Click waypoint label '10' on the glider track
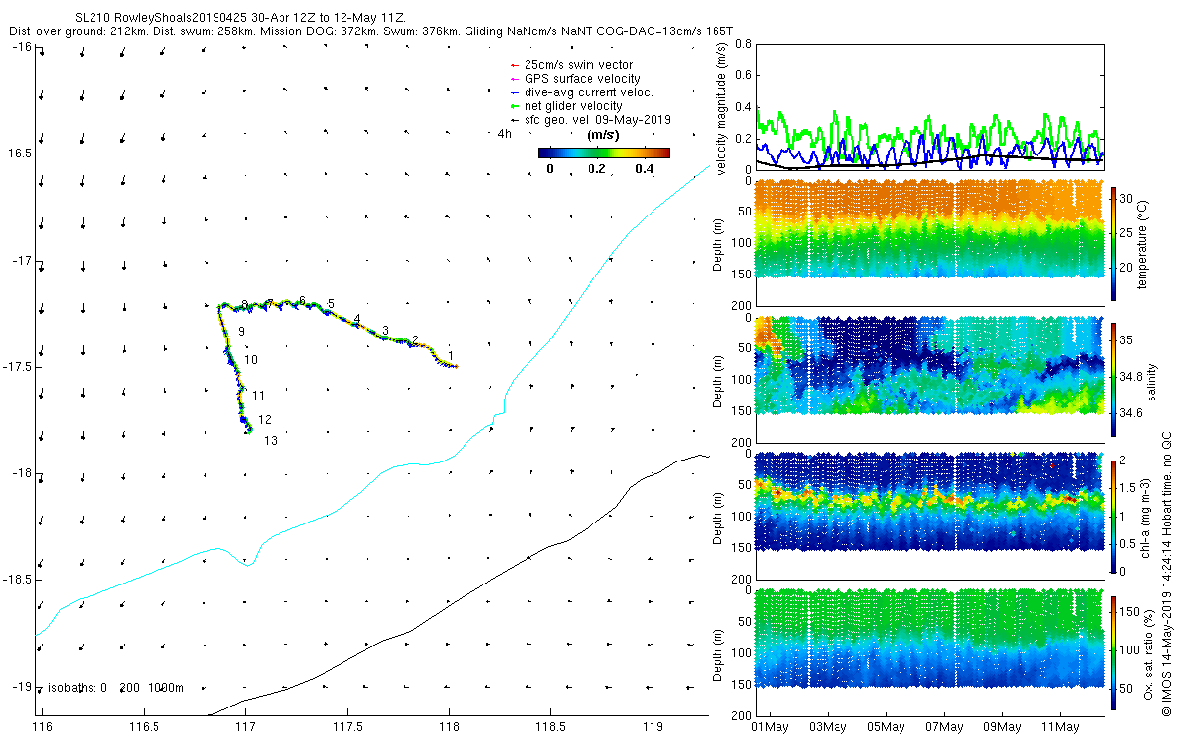 click(x=251, y=360)
